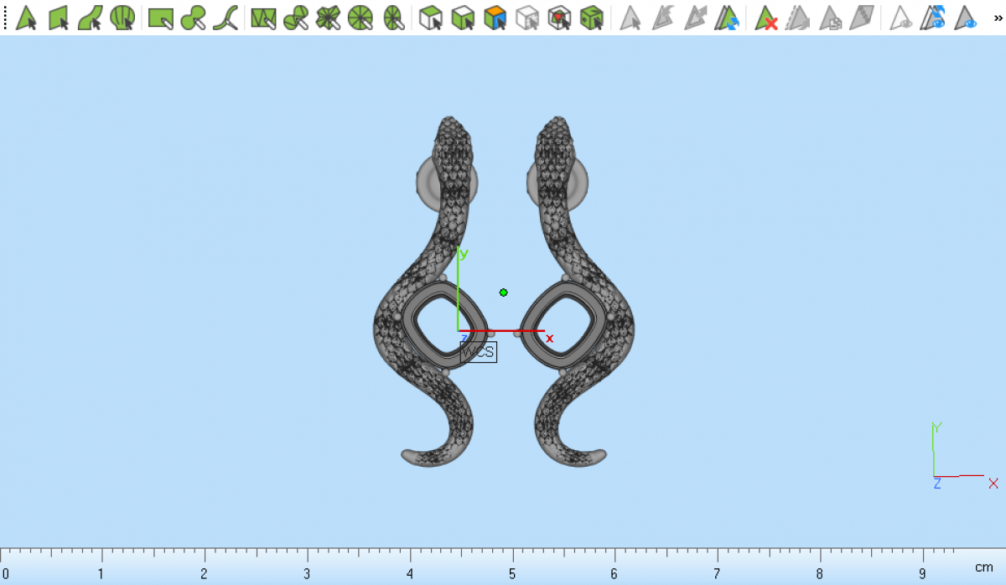
Task: Click the orange and blue cube icon
Action: pyautogui.click(x=495, y=18)
